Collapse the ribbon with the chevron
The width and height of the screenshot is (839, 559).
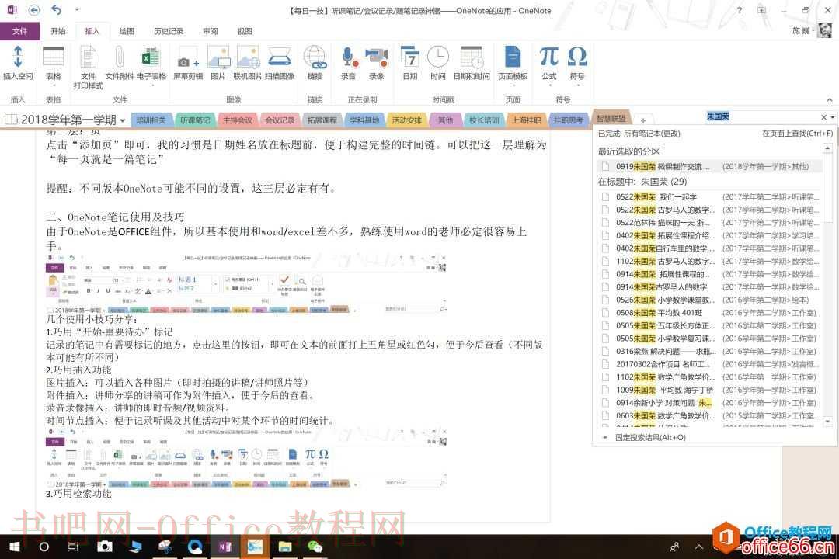click(830, 99)
